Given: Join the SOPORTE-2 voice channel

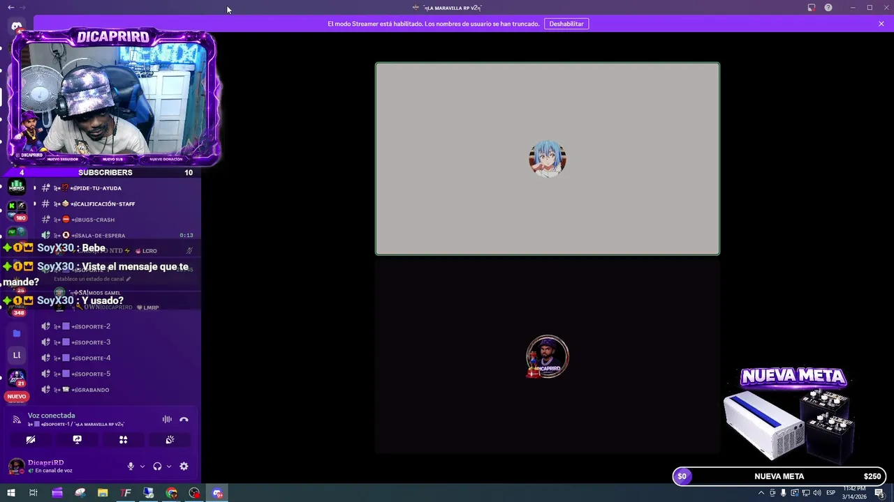Looking at the screenshot, I should tap(116, 326).
